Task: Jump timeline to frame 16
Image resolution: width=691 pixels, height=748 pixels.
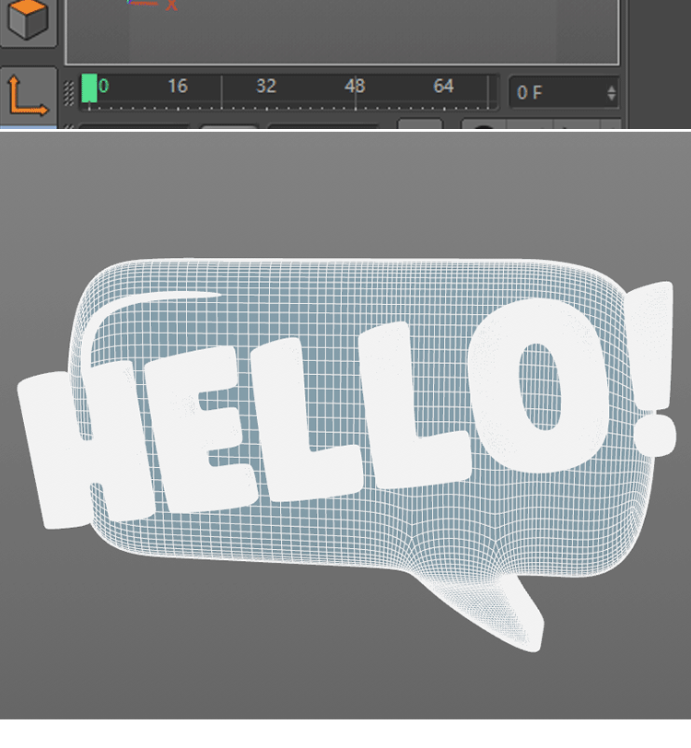Action: (x=177, y=87)
